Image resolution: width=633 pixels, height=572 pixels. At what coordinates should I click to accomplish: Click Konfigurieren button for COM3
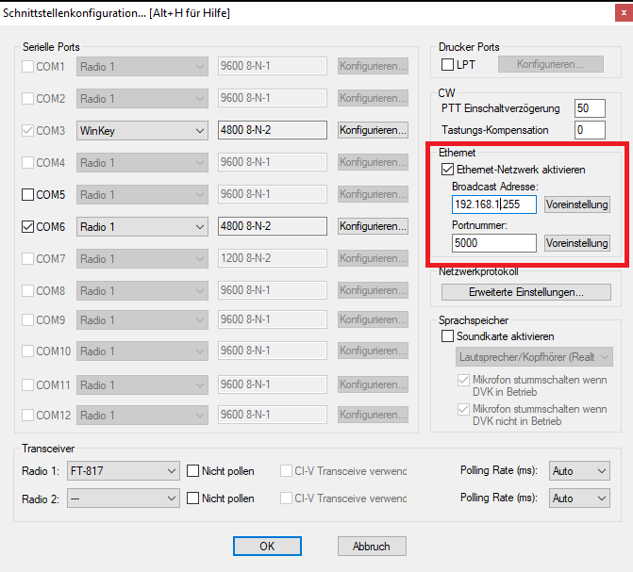click(x=373, y=130)
